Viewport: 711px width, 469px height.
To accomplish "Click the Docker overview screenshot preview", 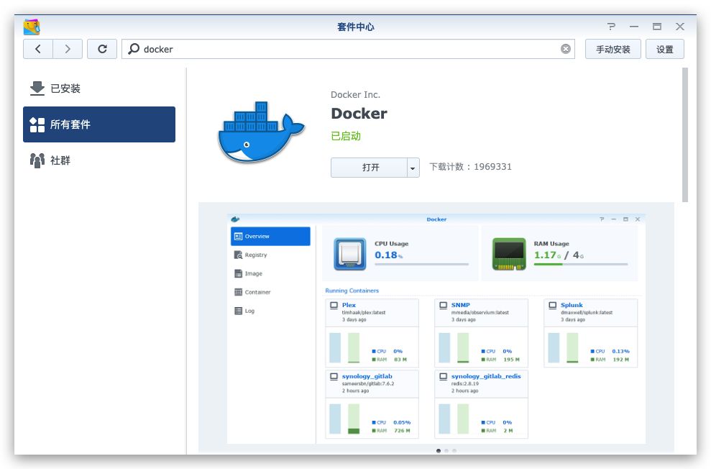I will coord(436,327).
